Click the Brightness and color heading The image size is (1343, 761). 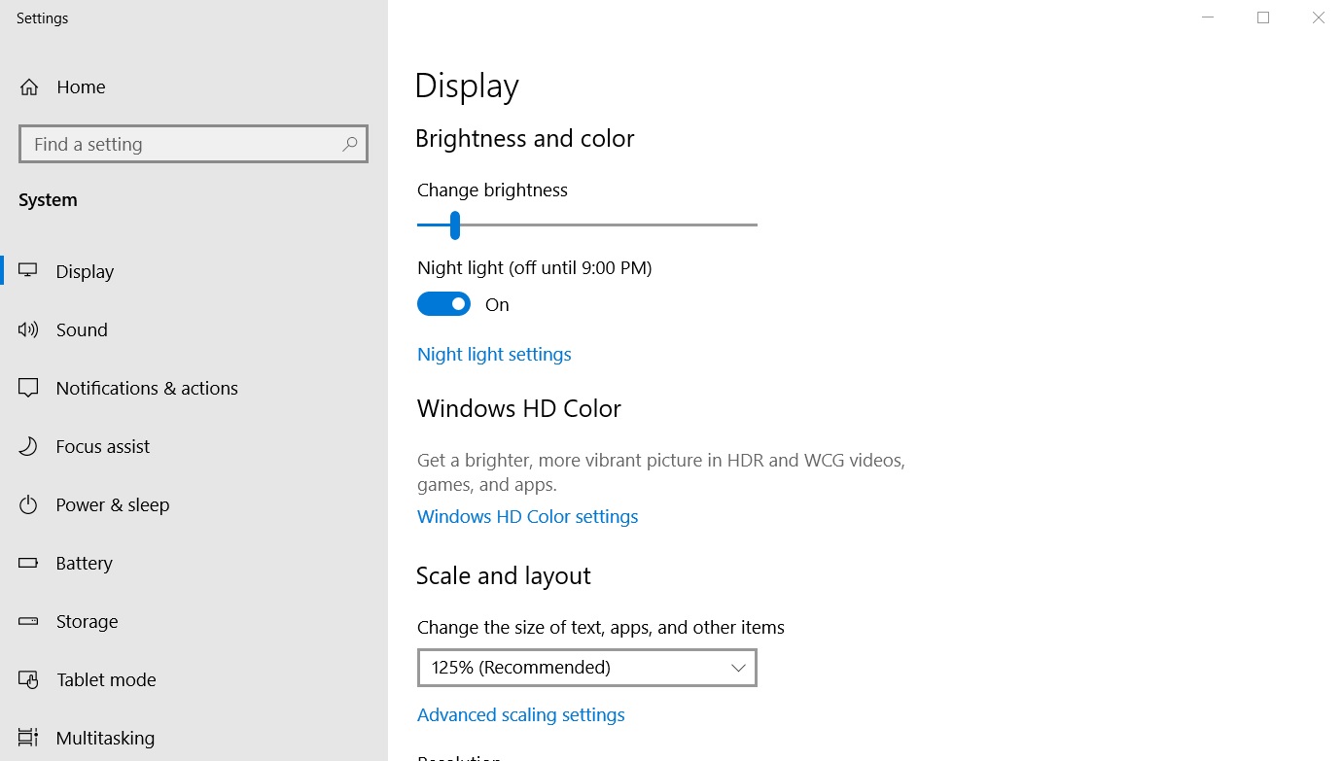coord(525,139)
